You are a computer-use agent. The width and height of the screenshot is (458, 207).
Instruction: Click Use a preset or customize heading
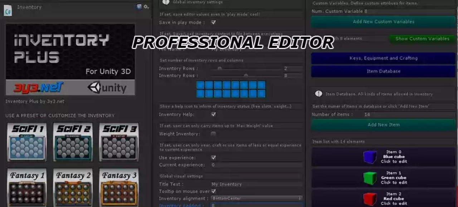point(60,116)
